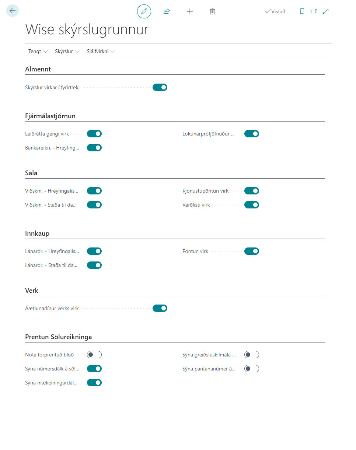Disable Skýrslur virkar í fyrirtæki toggle
Screen dimensions: 356x450
point(160,87)
